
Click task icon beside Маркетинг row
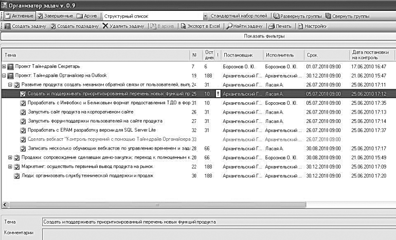(x=16, y=167)
